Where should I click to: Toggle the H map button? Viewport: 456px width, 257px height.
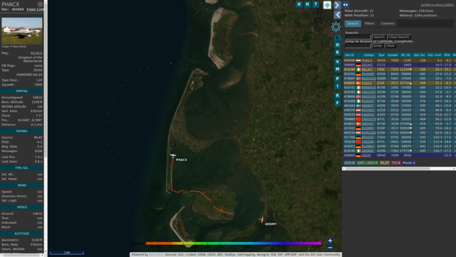pyautogui.click(x=307, y=4)
